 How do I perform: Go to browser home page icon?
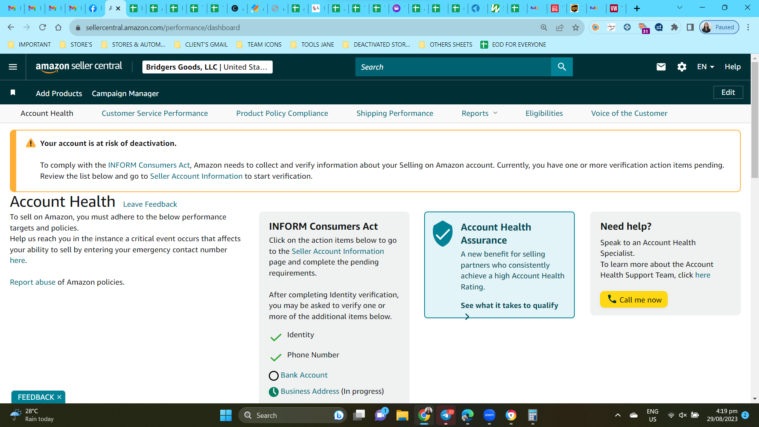(59, 27)
